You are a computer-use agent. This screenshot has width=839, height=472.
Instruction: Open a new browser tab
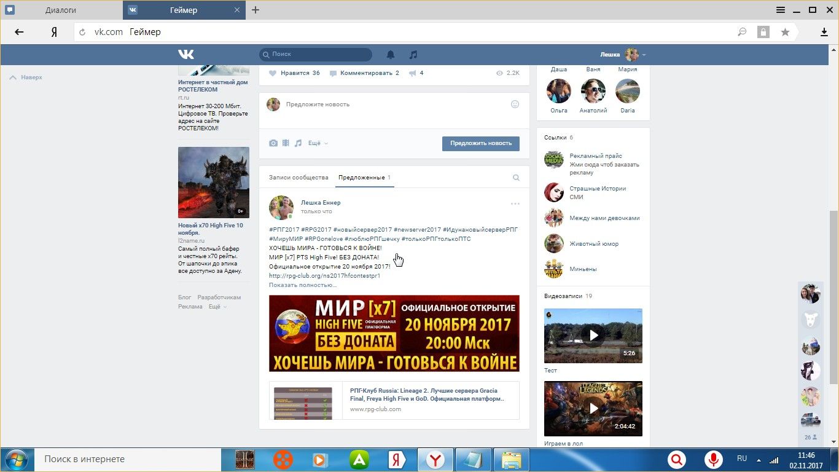[x=256, y=10]
